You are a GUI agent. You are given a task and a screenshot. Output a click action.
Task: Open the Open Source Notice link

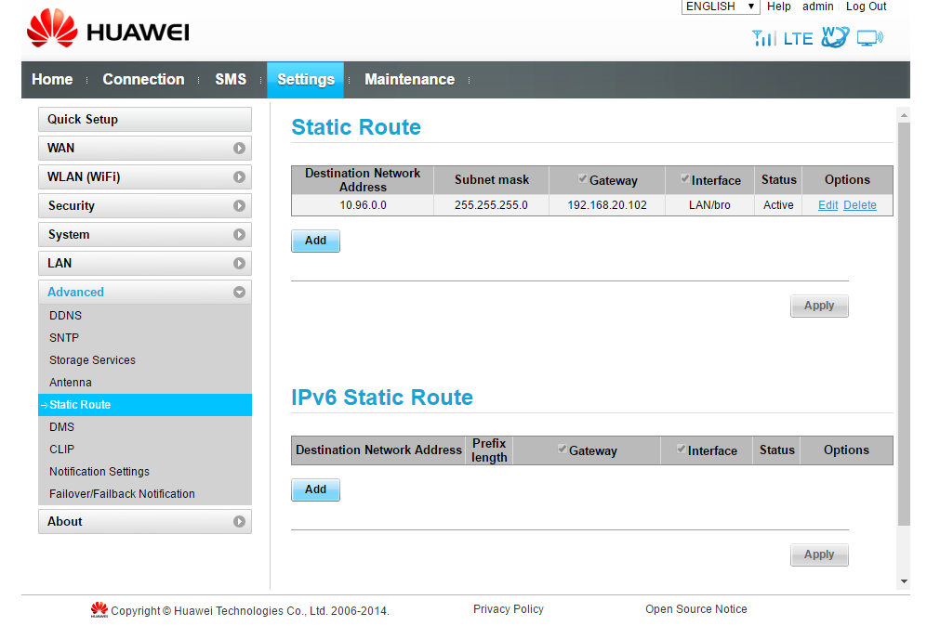[696, 609]
